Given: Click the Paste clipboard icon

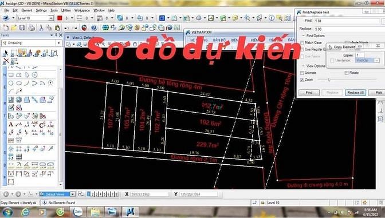Looking at the screenshot, I should pos(57,27).
